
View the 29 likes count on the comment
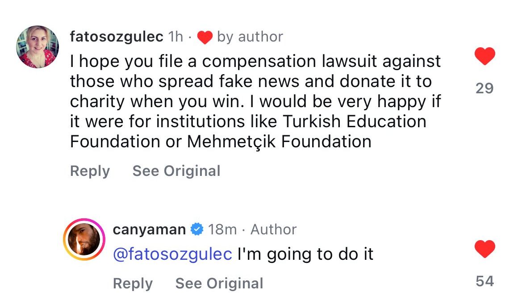[484, 88]
